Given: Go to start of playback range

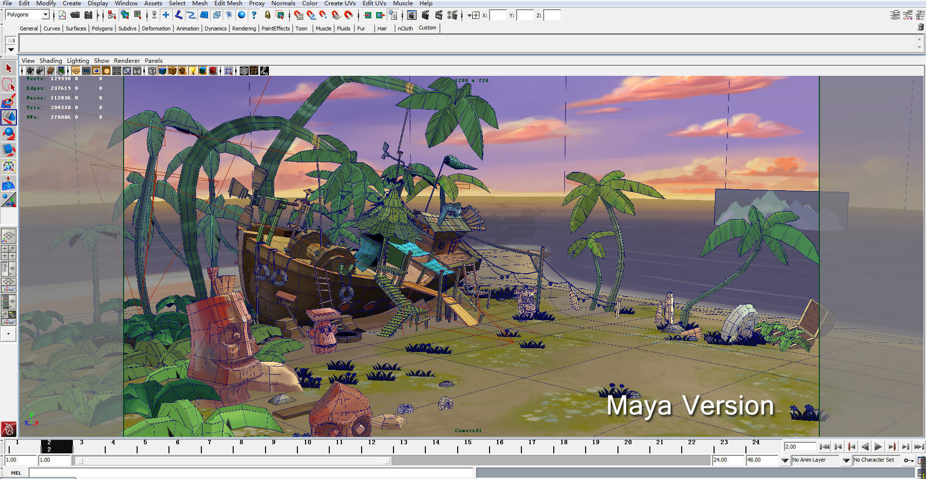Looking at the screenshot, I should click(824, 447).
